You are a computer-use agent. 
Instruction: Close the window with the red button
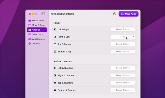pos(30,14)
